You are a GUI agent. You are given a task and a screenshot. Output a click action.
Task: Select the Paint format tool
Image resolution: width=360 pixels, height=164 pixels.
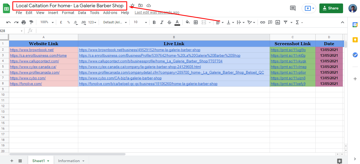[x=31, y=22]
